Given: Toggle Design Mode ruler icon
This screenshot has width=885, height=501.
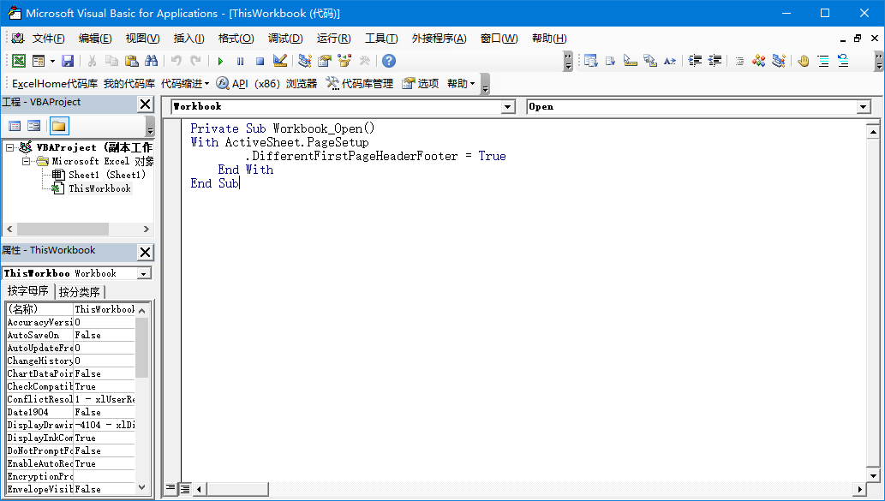Looking at the screenshot, I should (x=280, y=61).
